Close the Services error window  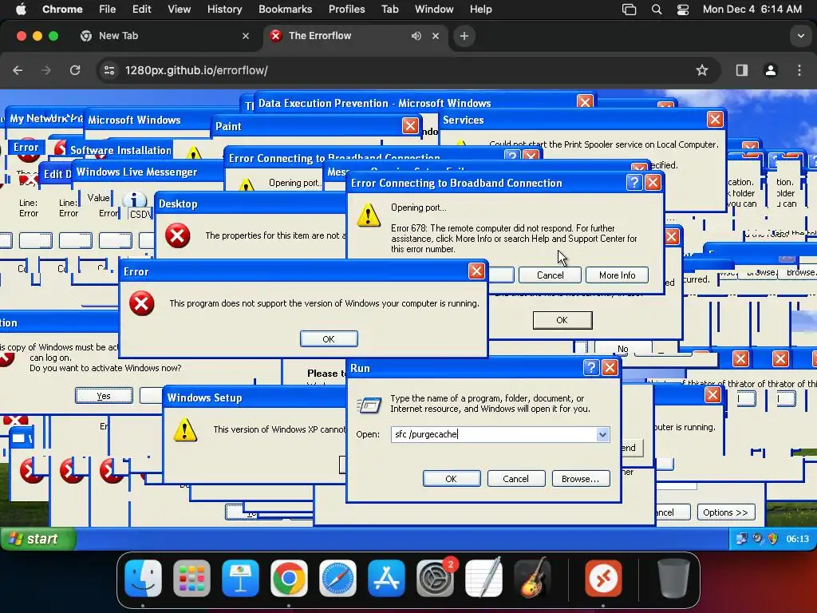(x=715, y=120)
